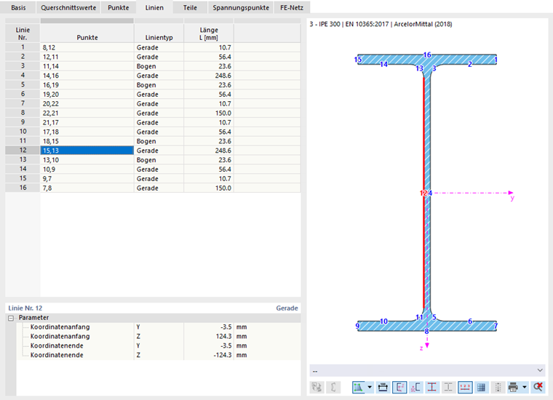Toggle the dimensions display icon
This screenshot has height=400, width=553.
pyautogui.click(x=383, y=388)
